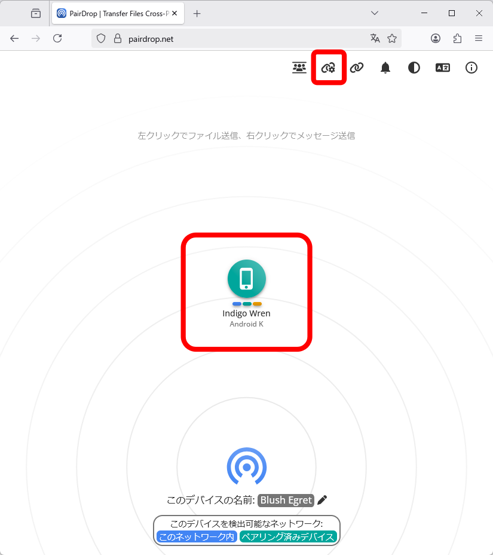Image resolution: width=493 pixels, height=555 pixels.
Task: Open the about info icon
Action: (471, 68)
